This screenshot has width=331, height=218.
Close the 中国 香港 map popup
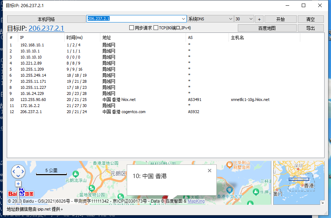[x=210, y=171]
